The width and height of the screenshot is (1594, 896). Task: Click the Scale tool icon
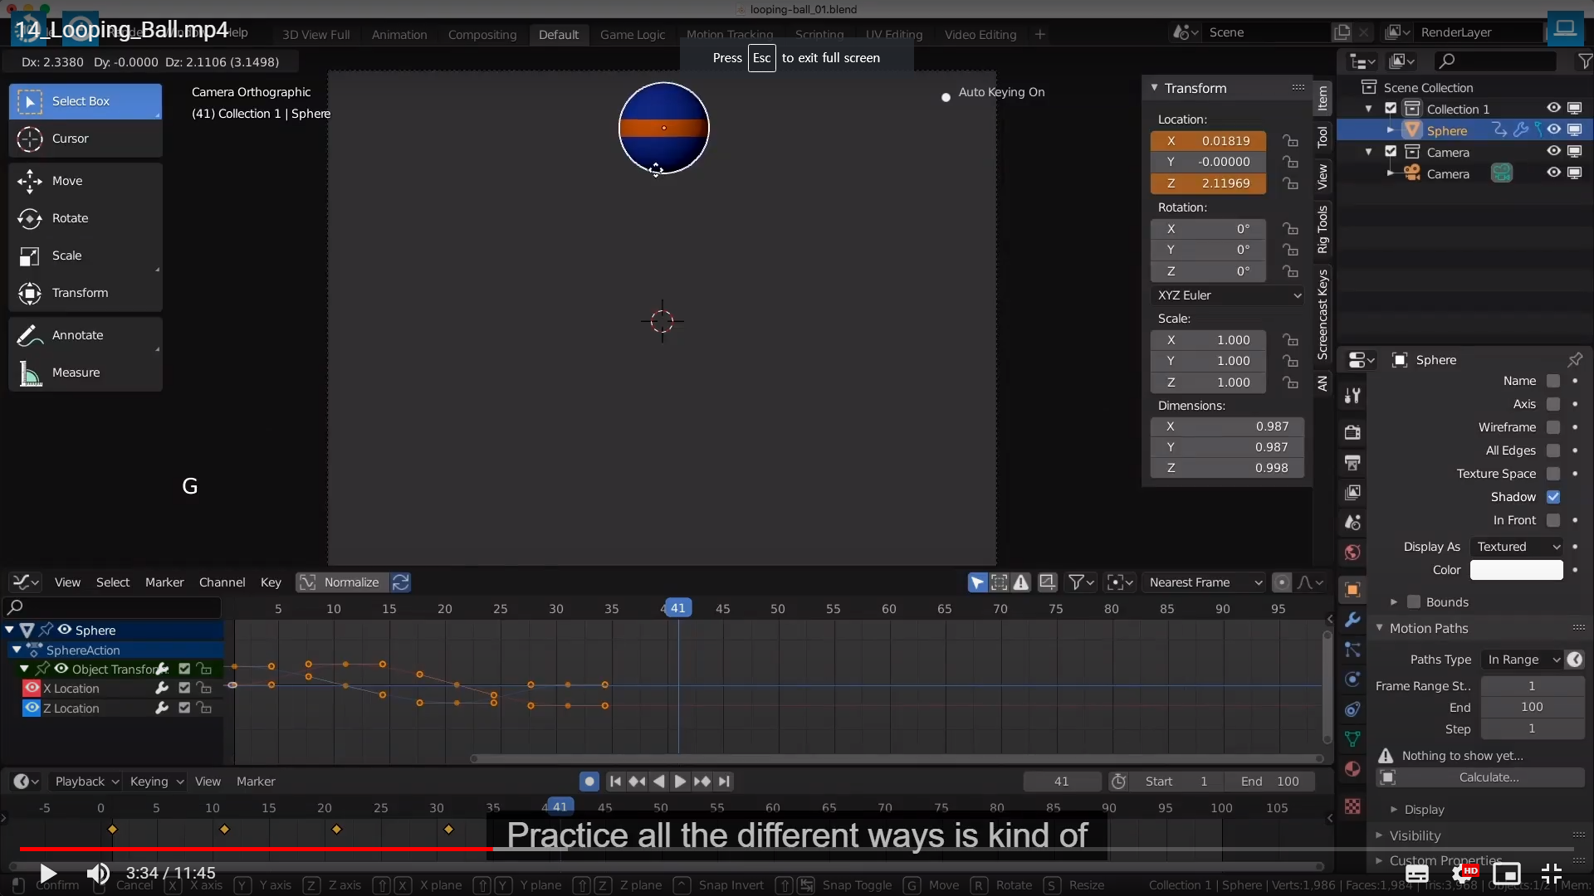coord(30,256)
